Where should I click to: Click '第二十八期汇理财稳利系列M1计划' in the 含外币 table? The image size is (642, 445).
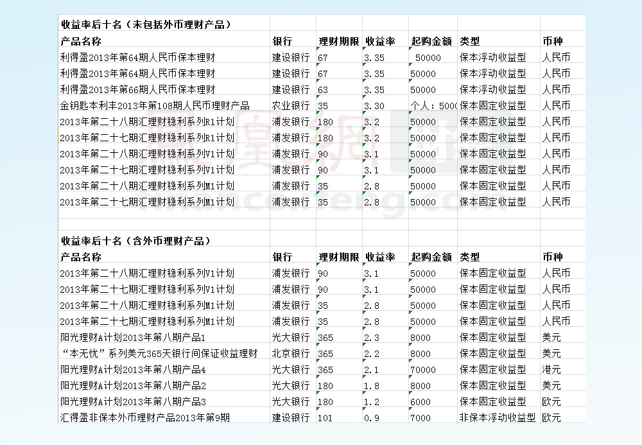click(x=147, y=305)
